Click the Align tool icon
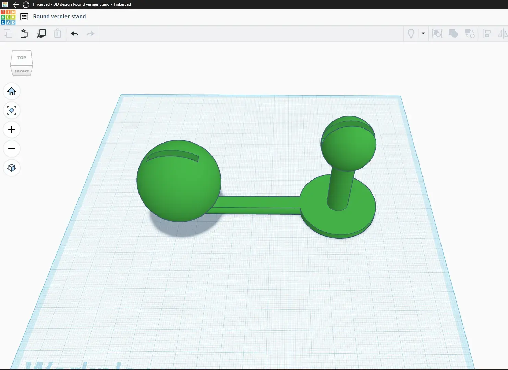Screen dimensions: 508x370 [487, 34]
